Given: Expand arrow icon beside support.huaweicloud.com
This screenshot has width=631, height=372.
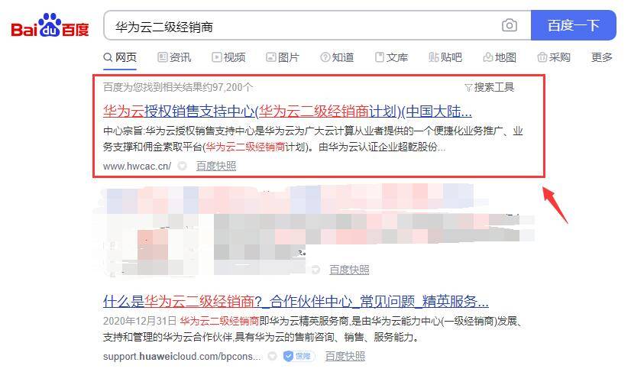Looking at the screenshot, I should pyautogui.click(x=273, y=356).
